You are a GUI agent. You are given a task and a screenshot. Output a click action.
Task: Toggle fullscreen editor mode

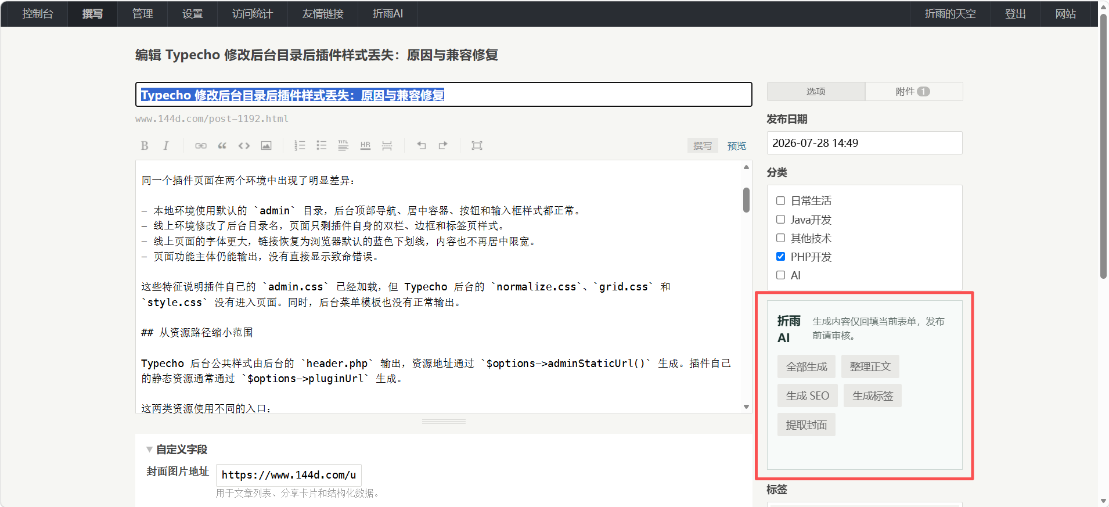click(477, 146)
